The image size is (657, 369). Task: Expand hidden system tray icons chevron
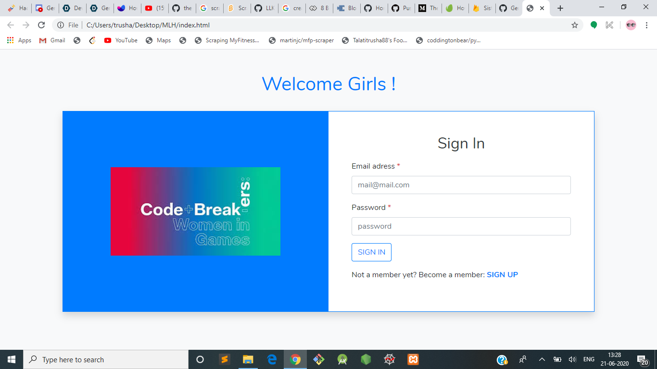[x=542, y=359]
